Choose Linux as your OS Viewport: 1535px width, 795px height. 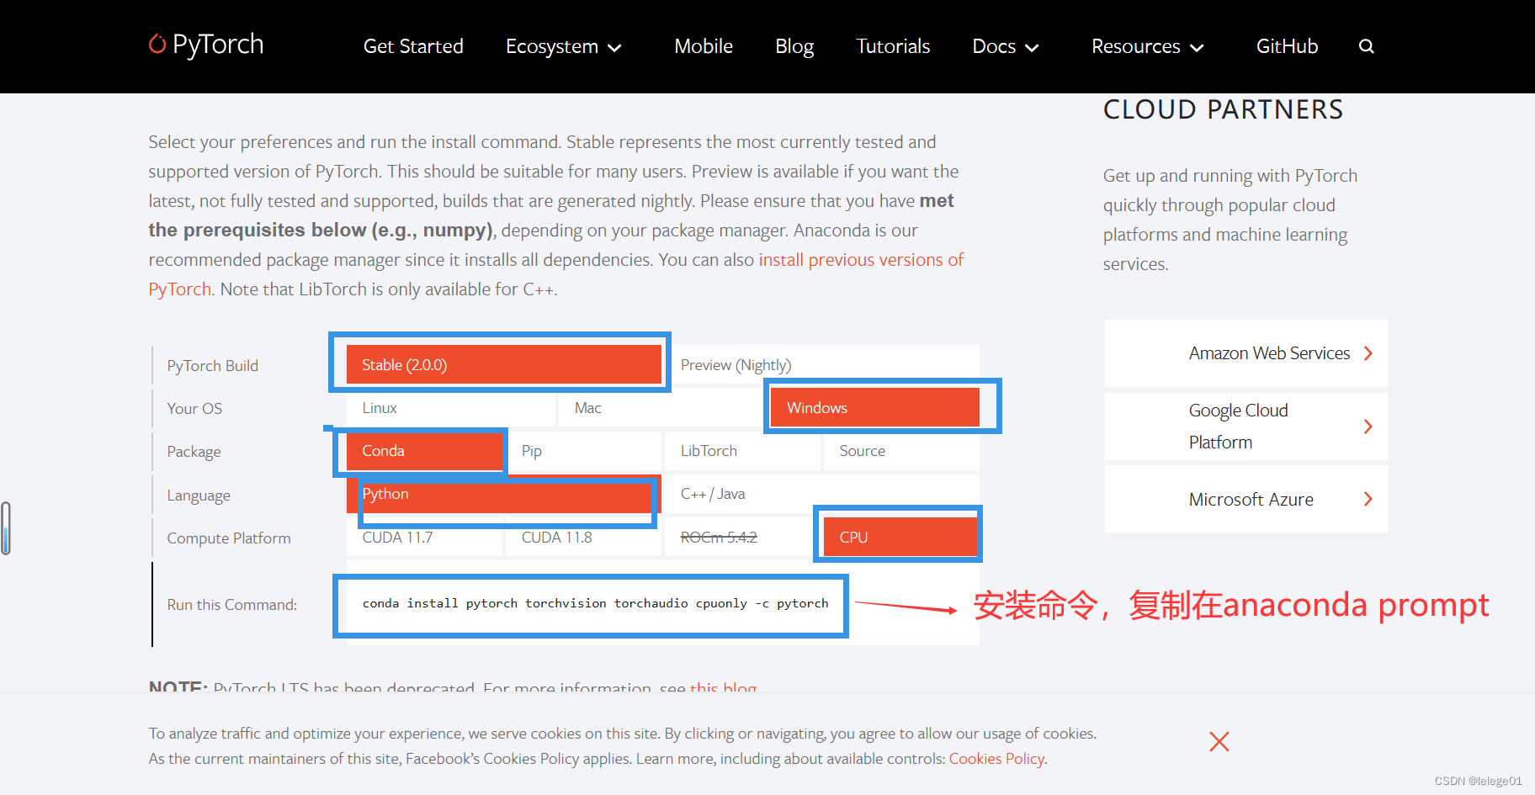coord(450,408)
